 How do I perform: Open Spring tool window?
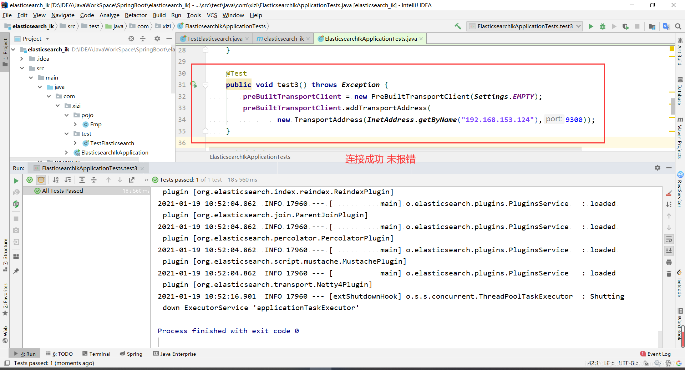point(131,354)
